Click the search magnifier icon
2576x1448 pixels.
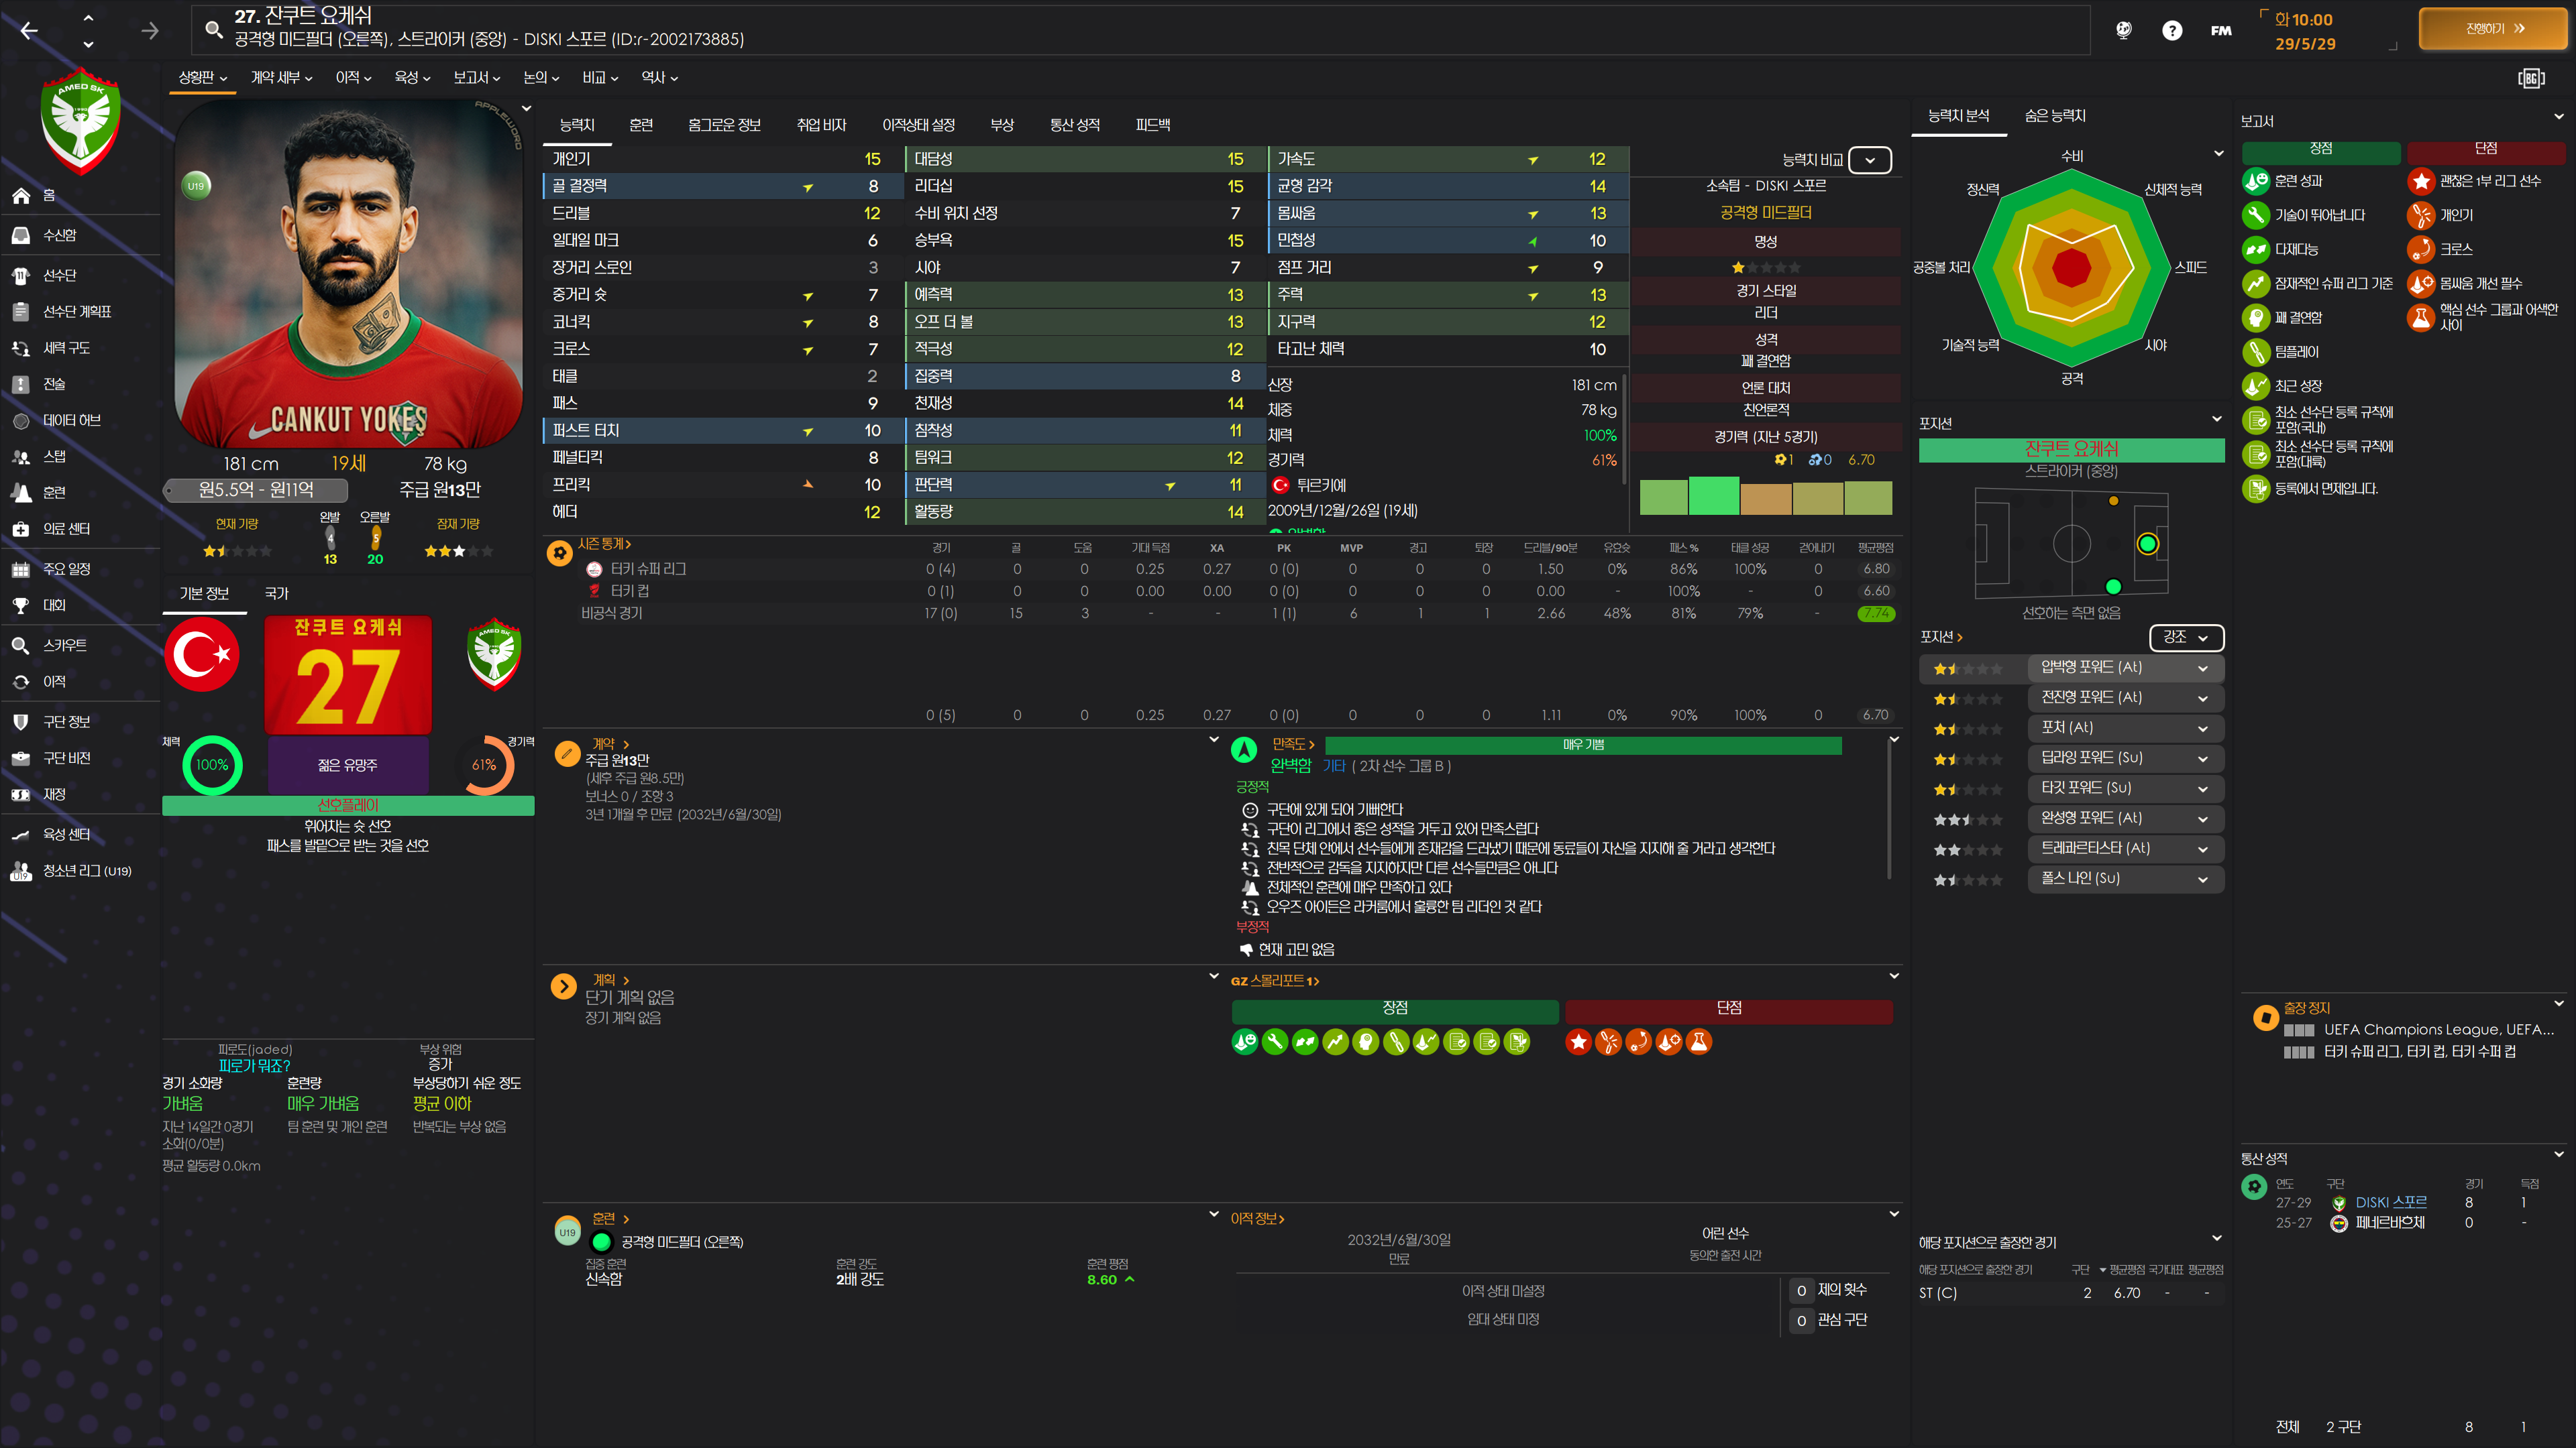click(x=213, y=29)
